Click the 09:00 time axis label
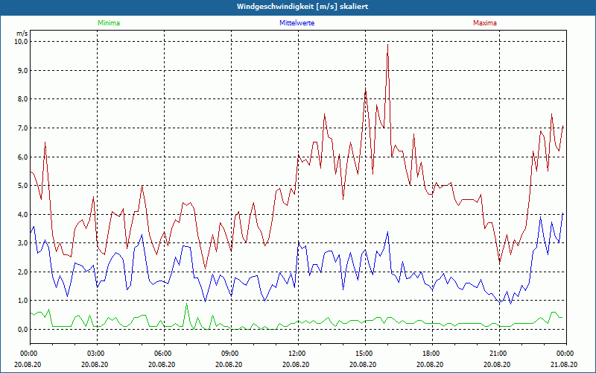The image size is (596, 373). (230, 353)
